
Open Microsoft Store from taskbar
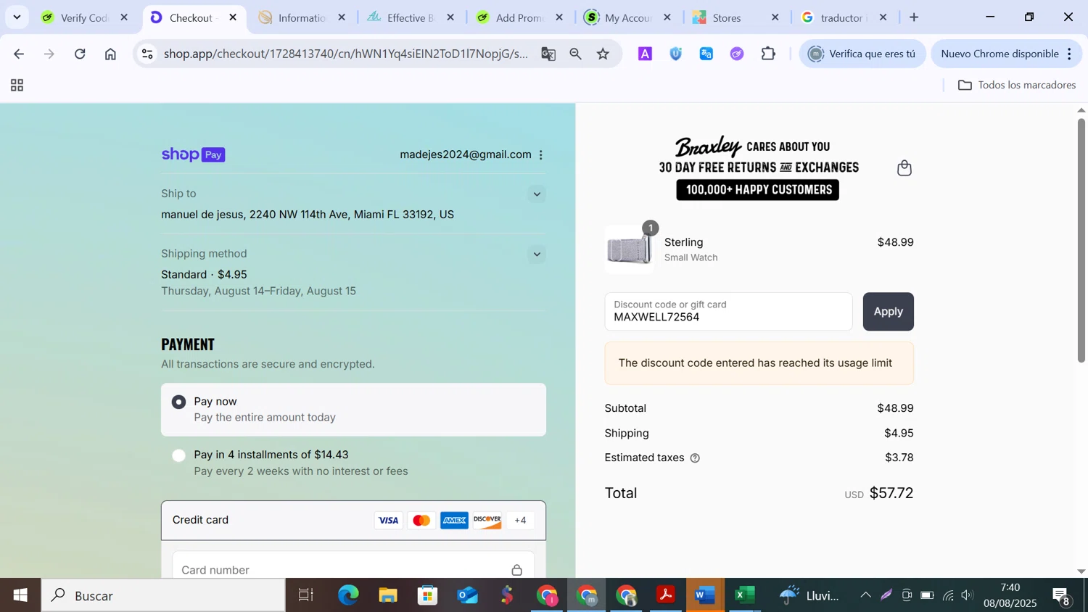[427, 595]
